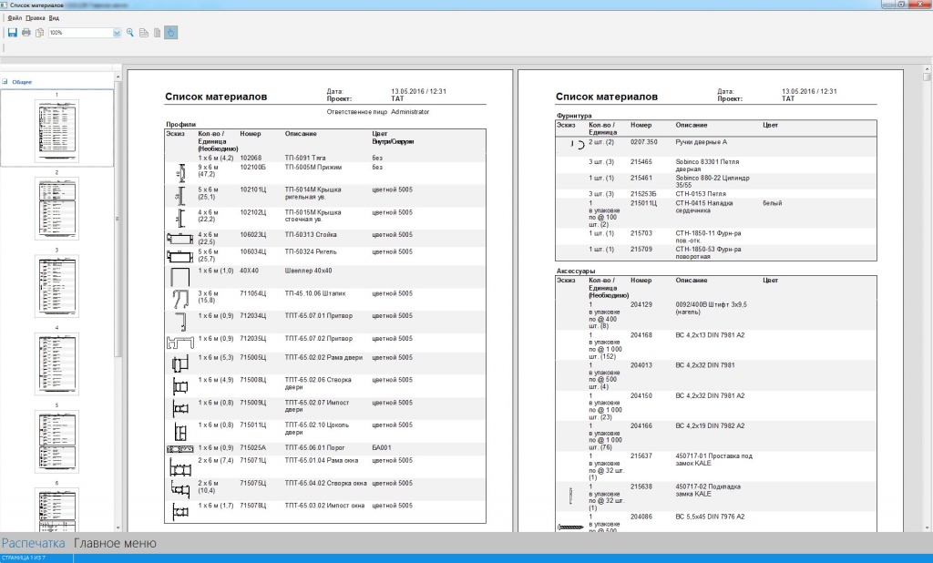The width and height of the screenshot is (933, 563).
Task: Open the Правка menu
Action: 36,18
